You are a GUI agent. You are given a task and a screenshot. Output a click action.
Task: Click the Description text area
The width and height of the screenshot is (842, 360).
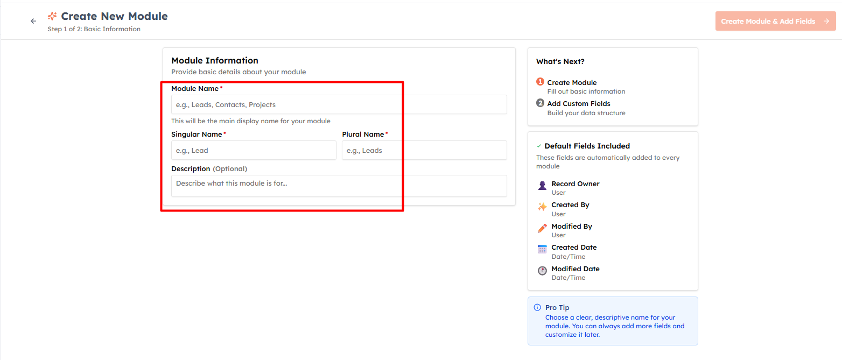(339, 186)
